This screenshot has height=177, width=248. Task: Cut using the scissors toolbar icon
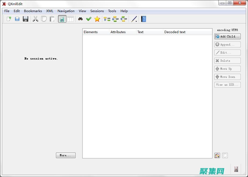click(35, 19)
